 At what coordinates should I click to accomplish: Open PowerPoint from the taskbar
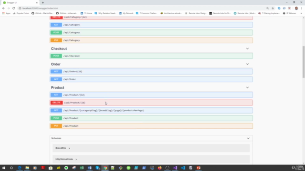coord(198,168)
